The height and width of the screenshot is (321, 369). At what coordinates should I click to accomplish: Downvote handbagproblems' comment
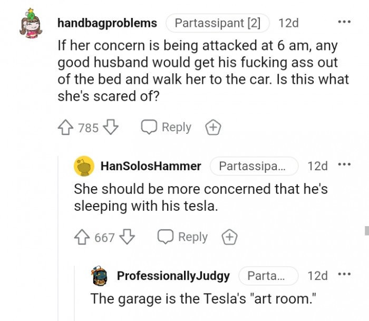[x=110, y=128]
